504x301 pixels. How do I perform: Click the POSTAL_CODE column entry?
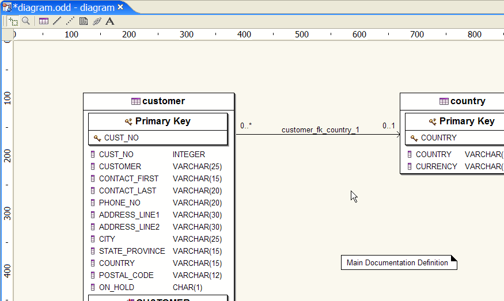click(x=126, y=275)
